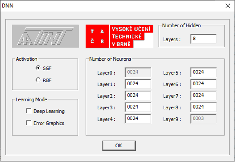Click the 'Layer2 :' label
Image resolution: width=235 pixels, height=162 pixels.
(106, 96)
